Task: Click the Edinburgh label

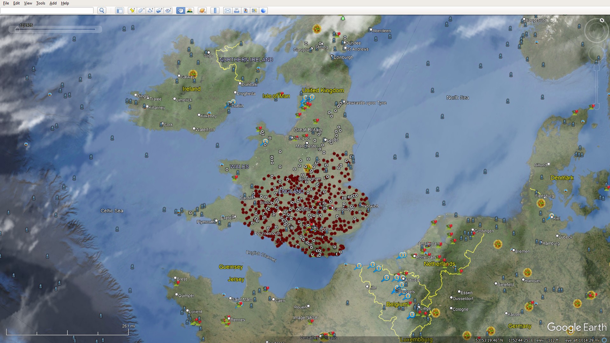Action: [x=343, y=57]
